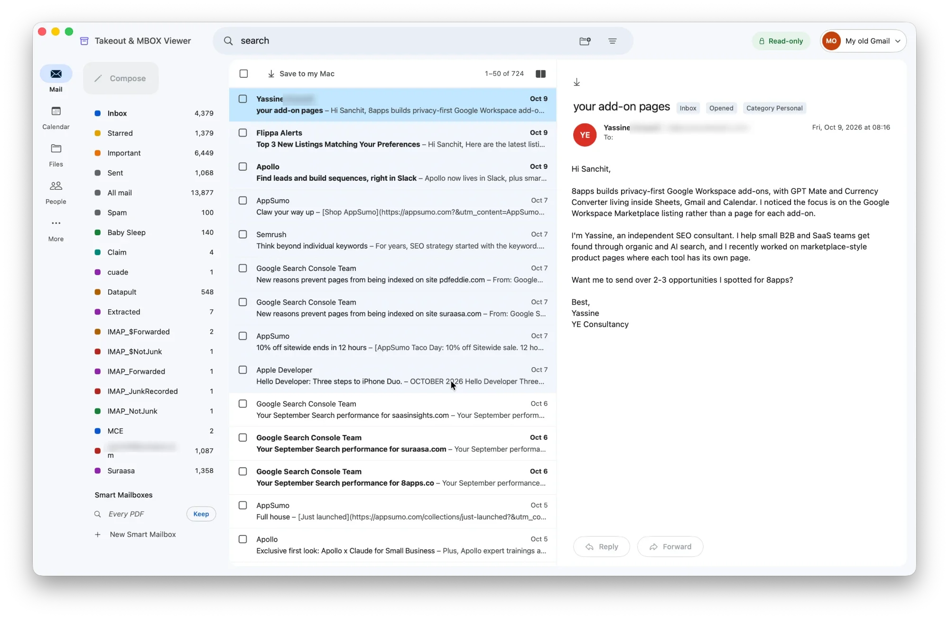
Task: Click the Takeout & MBOX Viewer app icon
Action: tap(84, 41)
